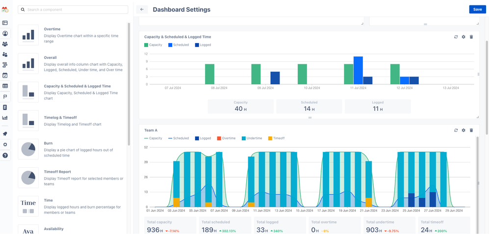Open the teams group icon in sidebar
Screen dimensions: 490x234
pos(5,44)
